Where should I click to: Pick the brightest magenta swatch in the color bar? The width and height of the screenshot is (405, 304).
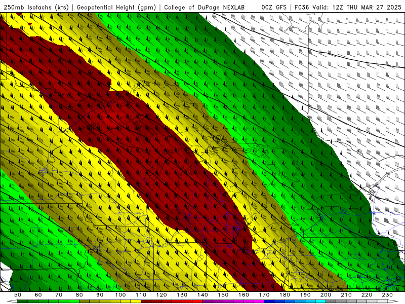[259, 301]
